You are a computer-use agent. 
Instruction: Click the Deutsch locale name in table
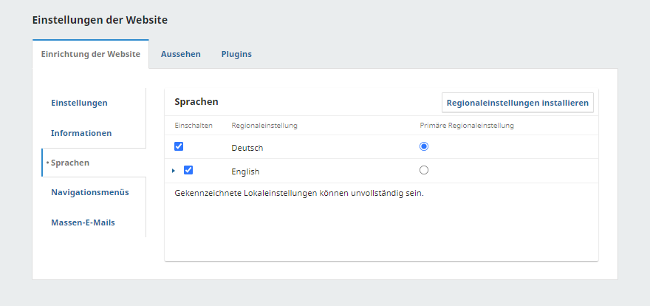pos(247,148)
